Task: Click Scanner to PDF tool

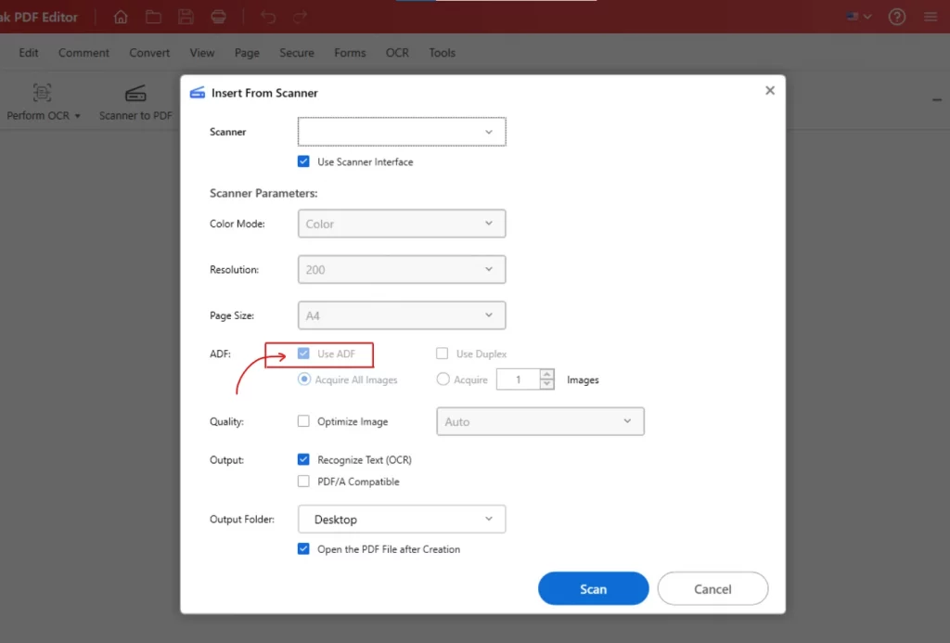Action: [135, 102]
